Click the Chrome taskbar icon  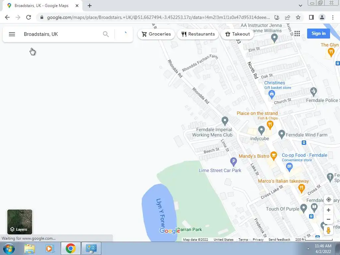[x=70, y=248]
